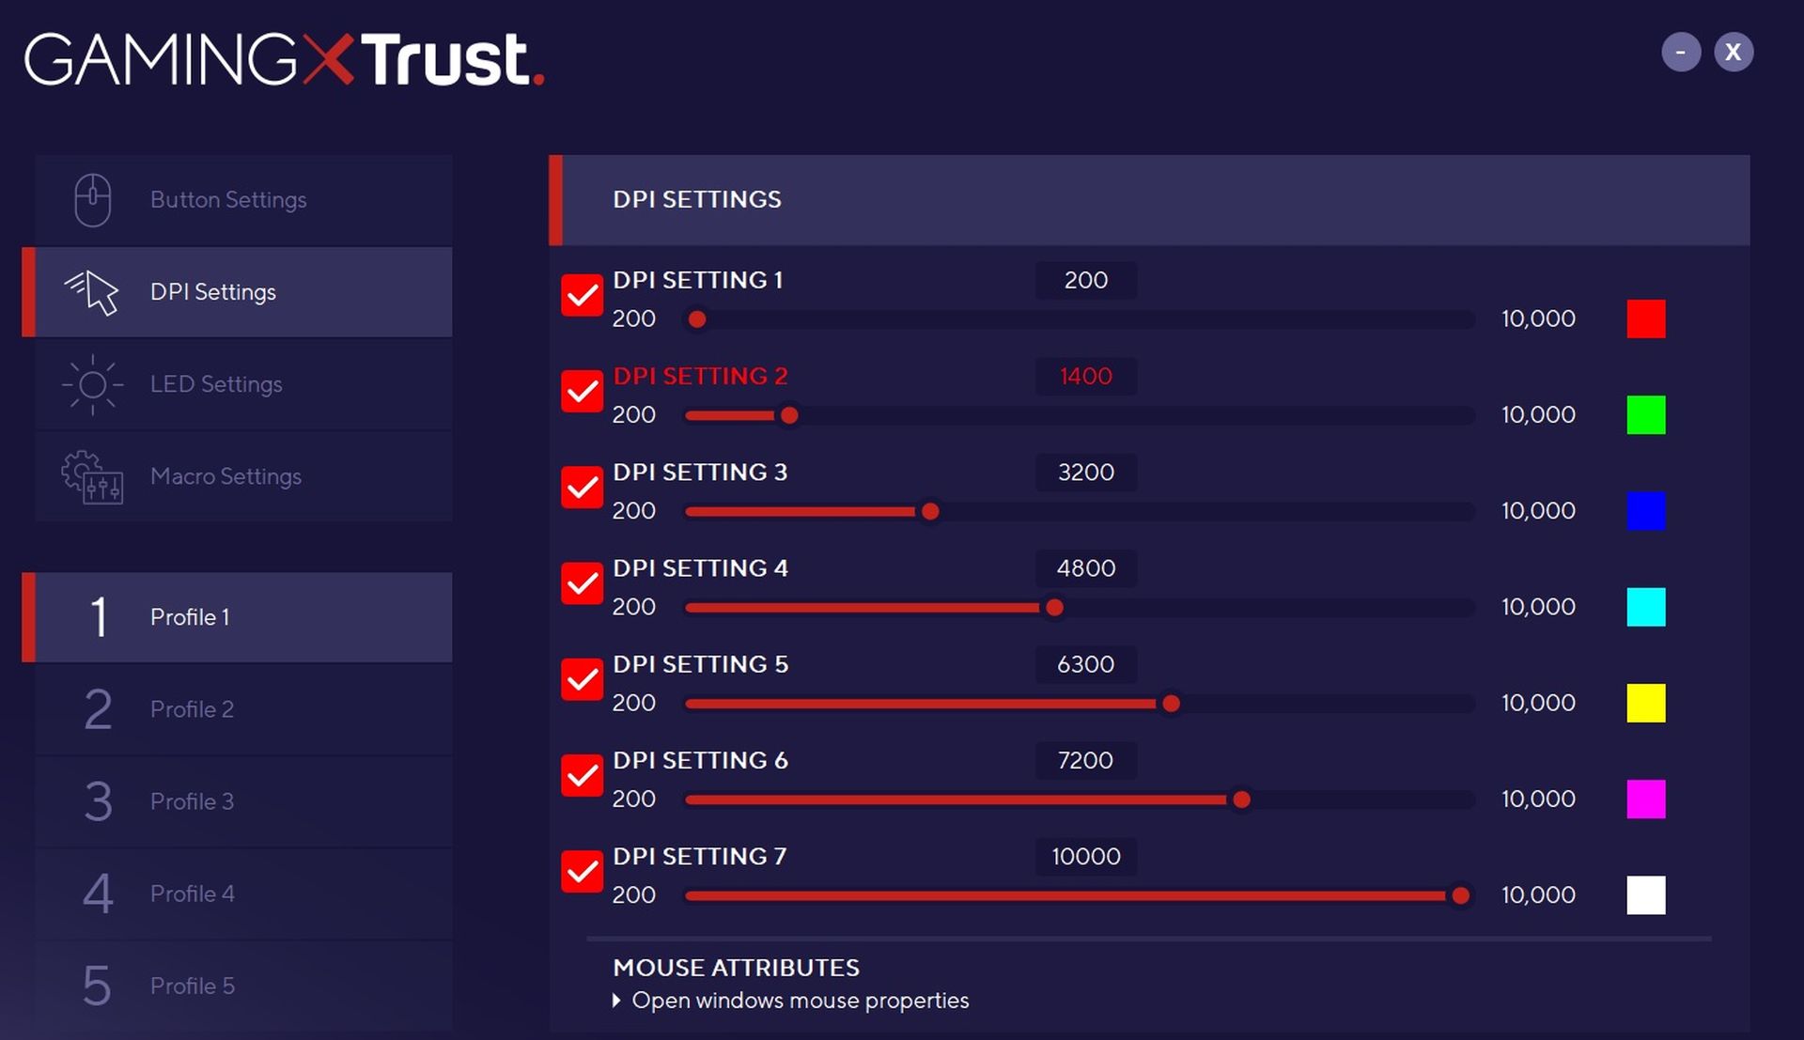Open windows mouse properties link
Screen dimensions: 1804x1040
click(x=800, y=1001)
